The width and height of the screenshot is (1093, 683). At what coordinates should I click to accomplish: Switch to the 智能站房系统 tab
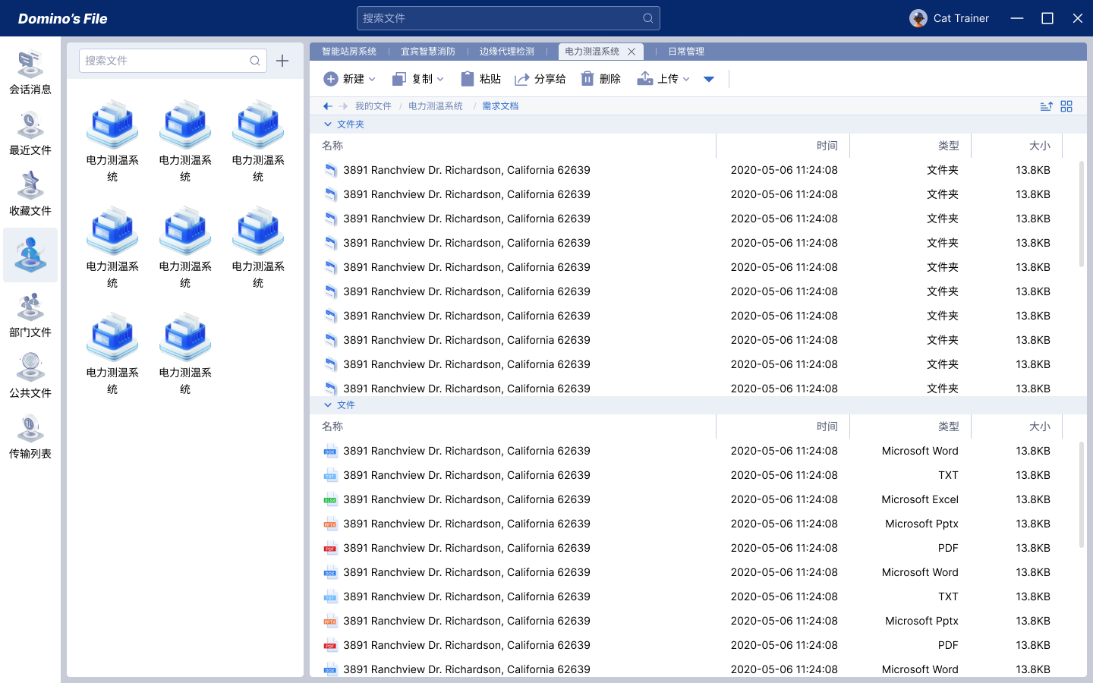click(349, 52)
